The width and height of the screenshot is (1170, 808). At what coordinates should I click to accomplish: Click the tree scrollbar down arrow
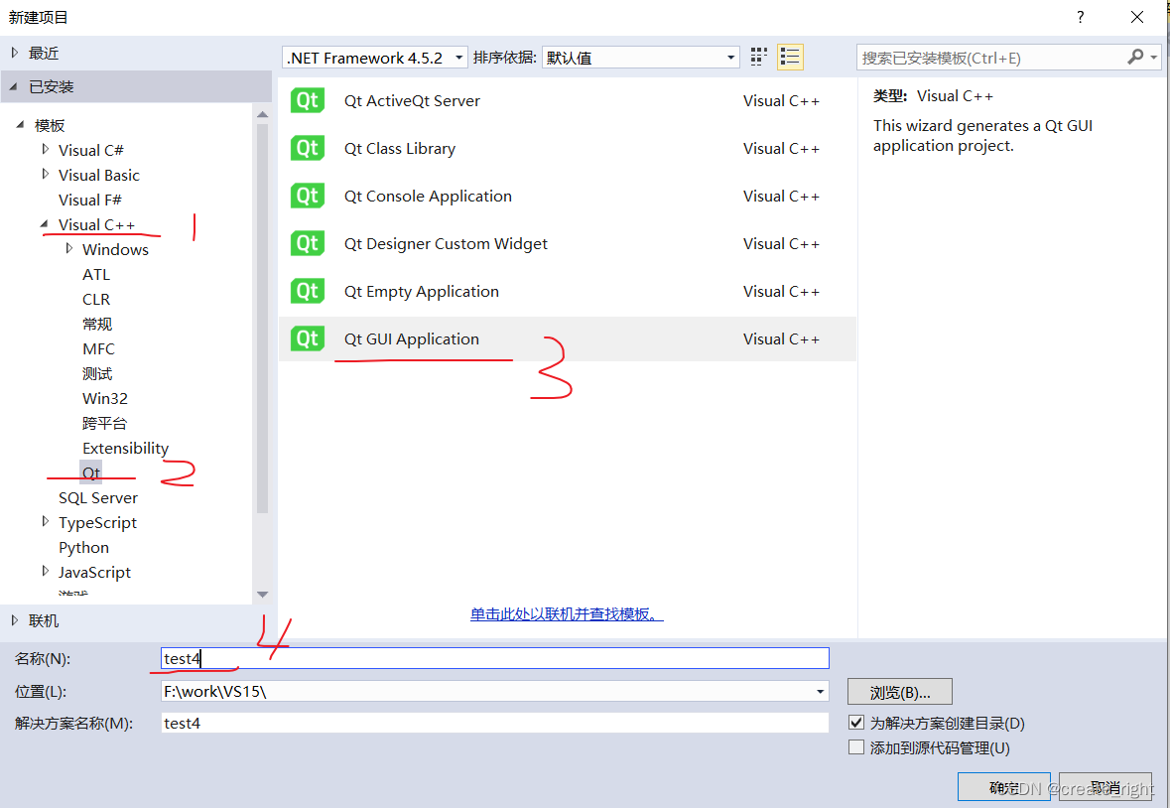pos(262,595)
